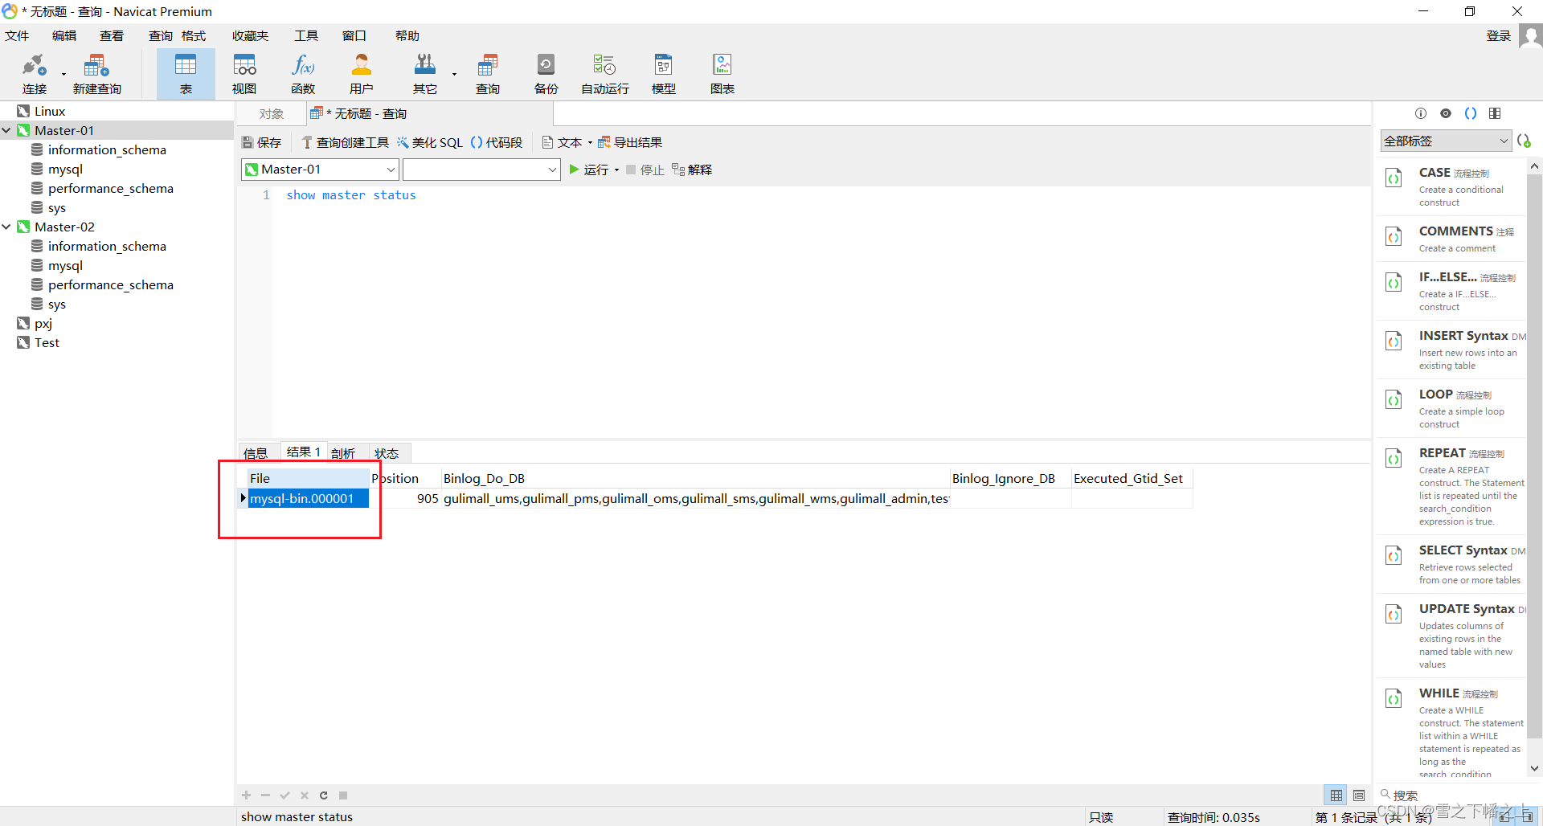Select the Linux connection in tree
1543x826 pixels.
coord(50,111)
